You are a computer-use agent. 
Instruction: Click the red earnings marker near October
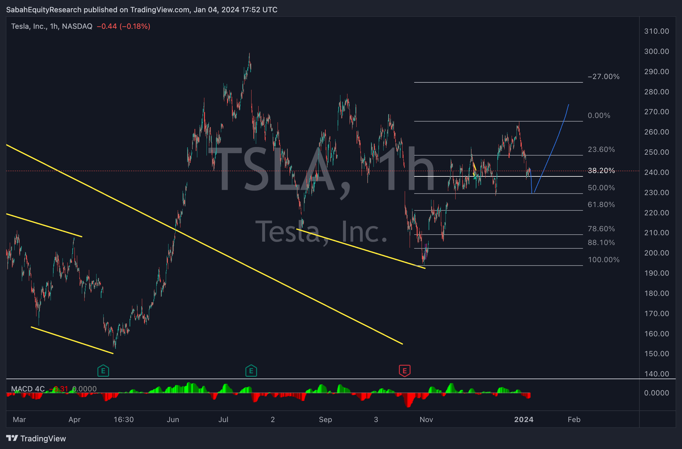click(x=404, y=371)
